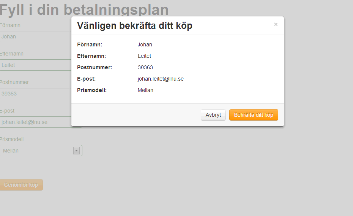Click the E-post label in background form
The width and height of the screenshot is (353, 216).
(7, 111)
